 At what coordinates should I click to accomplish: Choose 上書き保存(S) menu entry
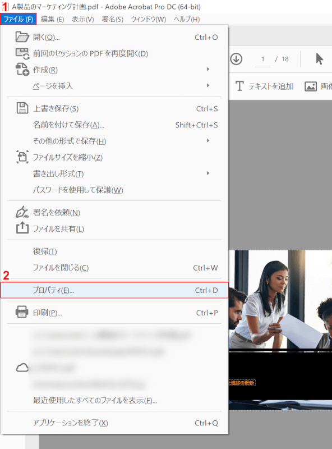(x=114, y=108)
